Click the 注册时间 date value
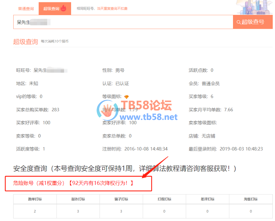Image resolution: width=275 pixels, height=221 pixels. (x=146, y=149)
